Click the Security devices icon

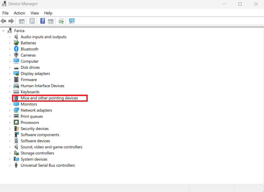[16, 129]
